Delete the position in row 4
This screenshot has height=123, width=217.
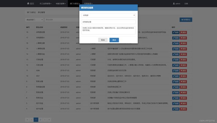183,109
